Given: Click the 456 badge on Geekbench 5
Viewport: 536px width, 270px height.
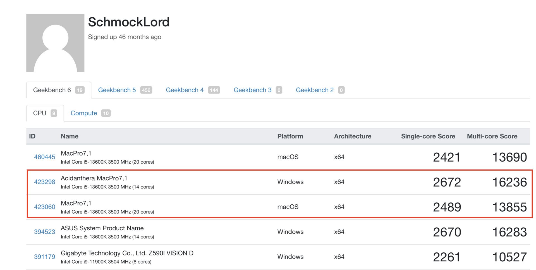Looking at the screenshot, I should [x=146, y=90].
